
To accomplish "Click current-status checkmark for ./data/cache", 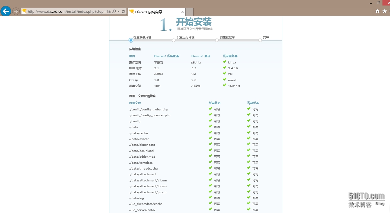I will point(249,132).
